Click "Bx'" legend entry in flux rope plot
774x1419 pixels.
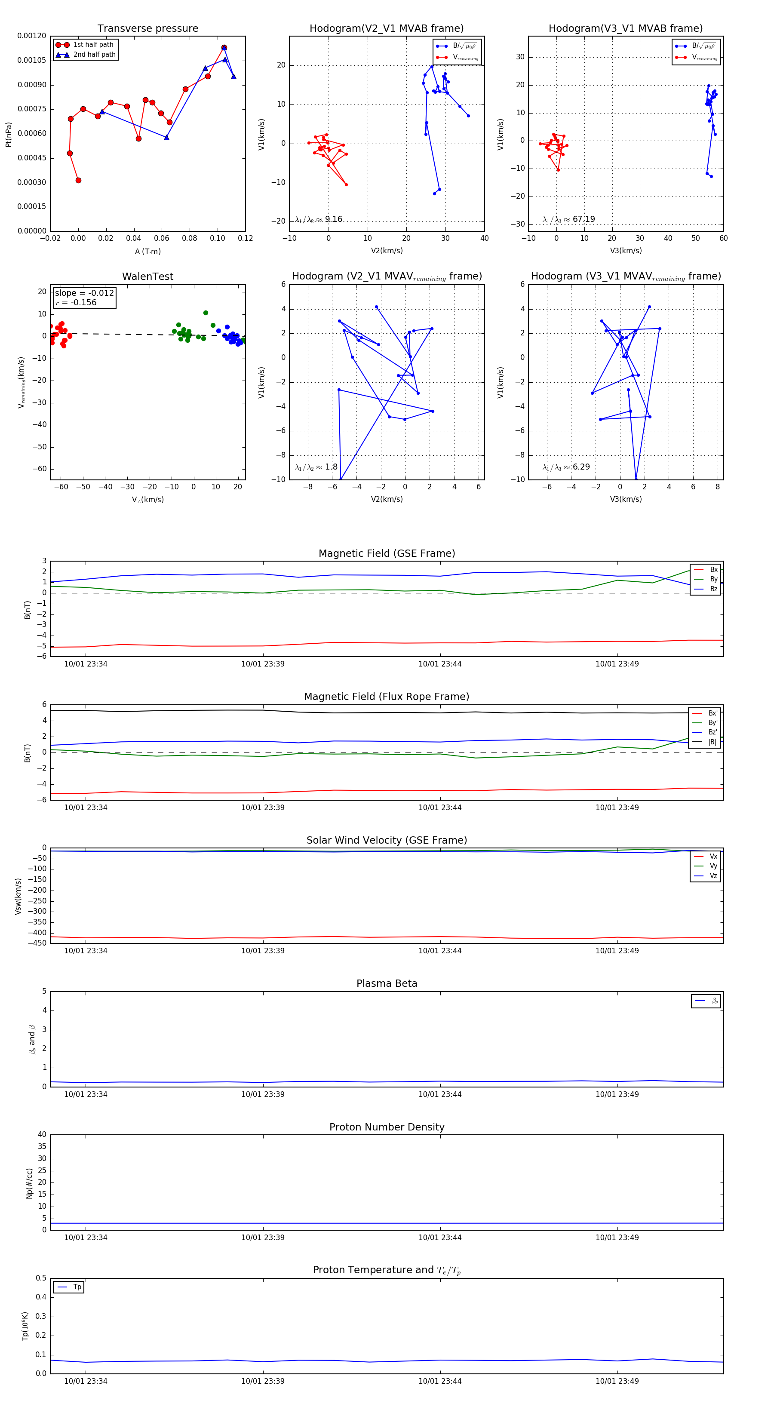tap(705, 713)
